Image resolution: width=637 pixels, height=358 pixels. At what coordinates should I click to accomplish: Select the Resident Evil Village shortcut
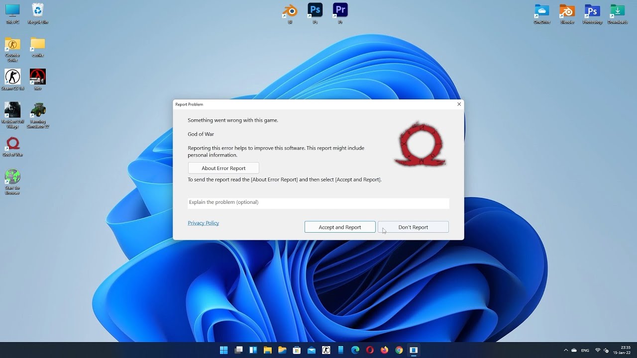coord(12,115)
